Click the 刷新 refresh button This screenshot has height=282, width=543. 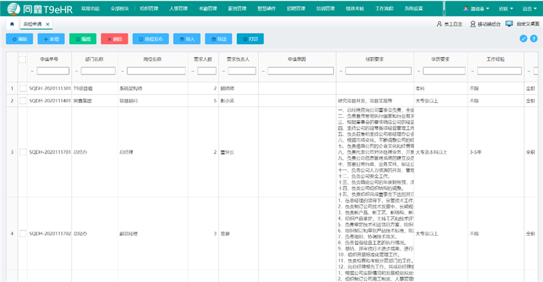[19, 39]
